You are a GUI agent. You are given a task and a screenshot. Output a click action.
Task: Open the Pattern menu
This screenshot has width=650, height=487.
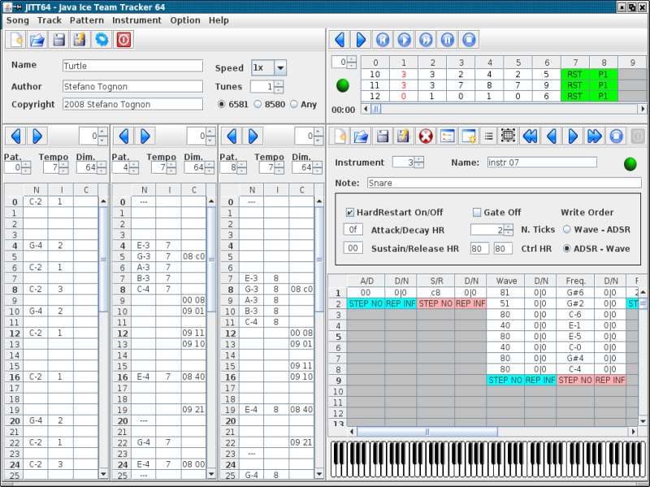click(x=86, y=20)
